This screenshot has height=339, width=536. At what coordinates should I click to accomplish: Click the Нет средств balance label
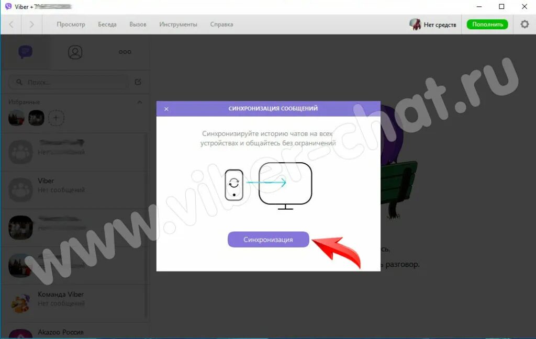point(440,25)
